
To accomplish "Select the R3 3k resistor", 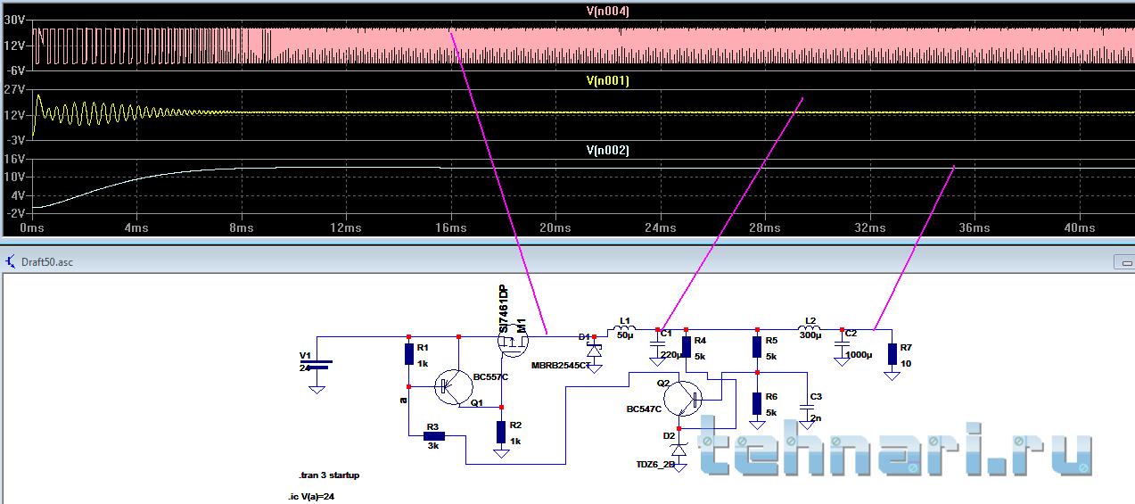I will (x=433, y=435).
